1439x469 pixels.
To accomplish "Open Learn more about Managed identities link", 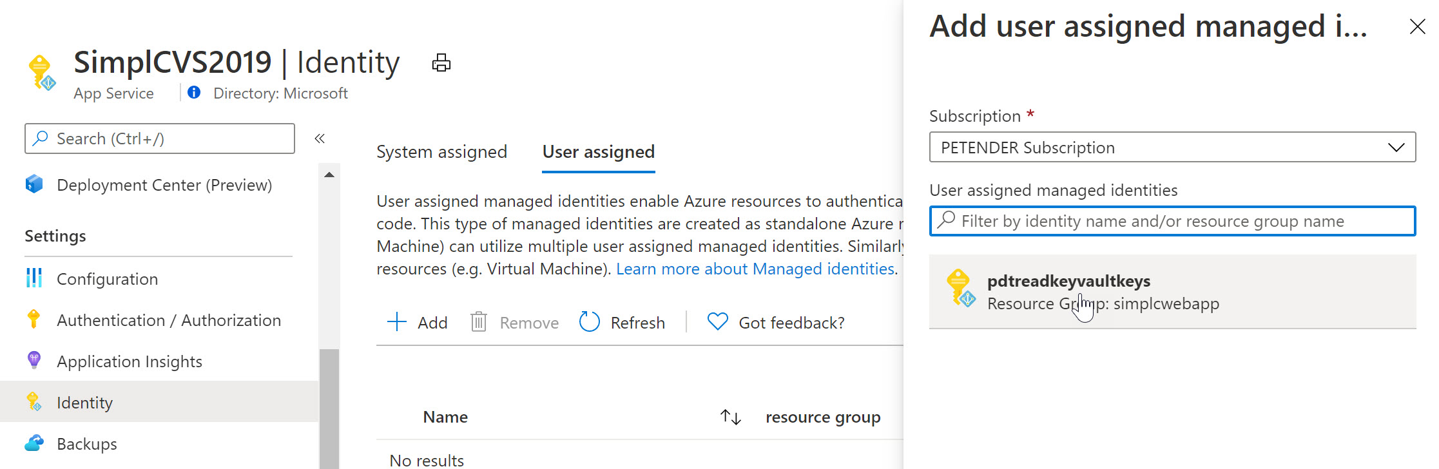I will click(755, 269).
